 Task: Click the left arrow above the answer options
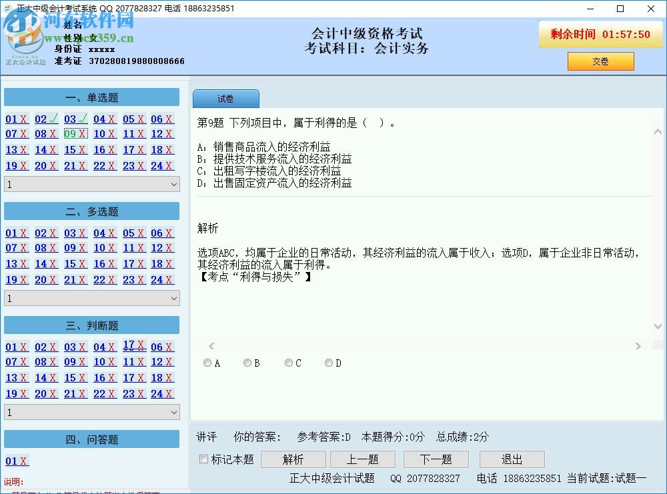[211, 346]
